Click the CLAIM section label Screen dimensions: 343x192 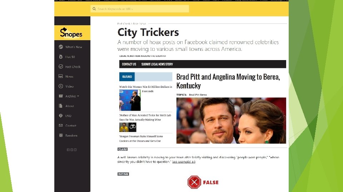[123, 149]
